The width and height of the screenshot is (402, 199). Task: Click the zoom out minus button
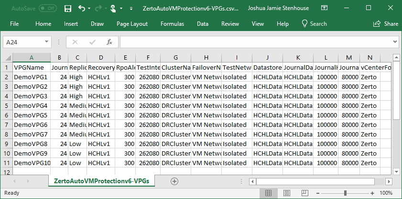318,193
